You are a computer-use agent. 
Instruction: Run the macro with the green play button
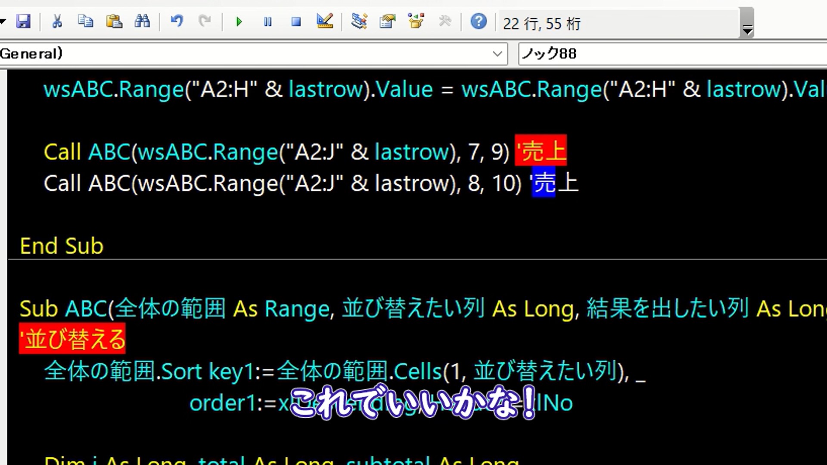tap(239, 22)
